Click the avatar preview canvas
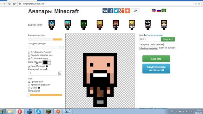This screenshot has width=203, height=114. pyautogui.click(x=100, y=71)
